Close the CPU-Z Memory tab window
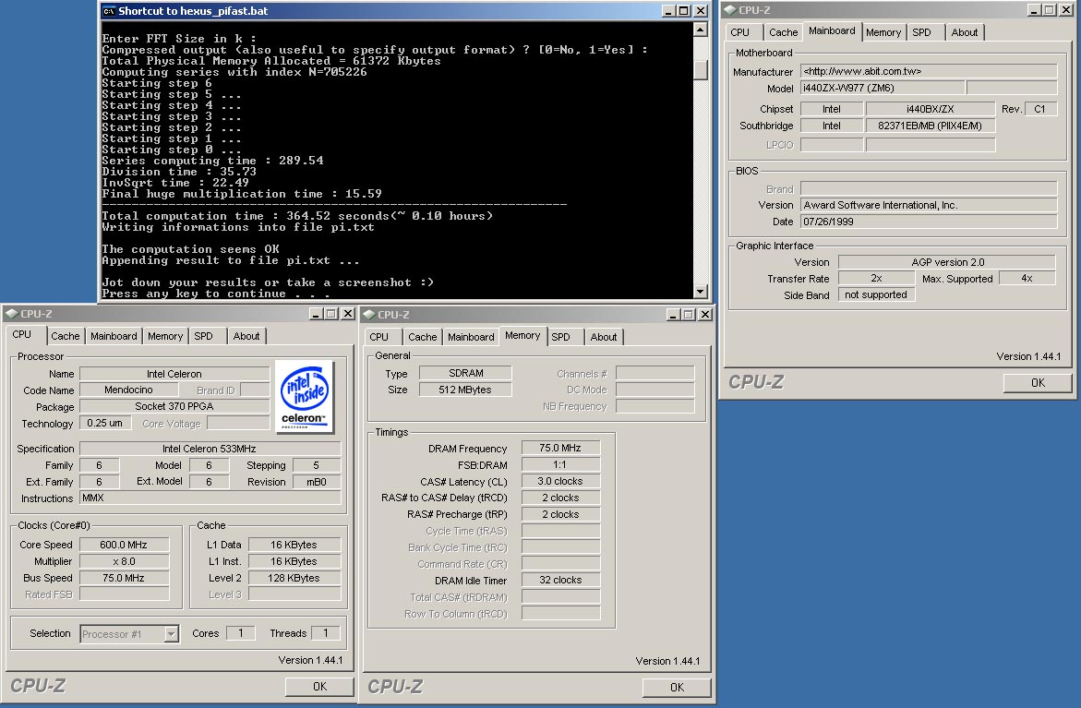This screenshot has height=708, width=1081. (x=705, y=315)
